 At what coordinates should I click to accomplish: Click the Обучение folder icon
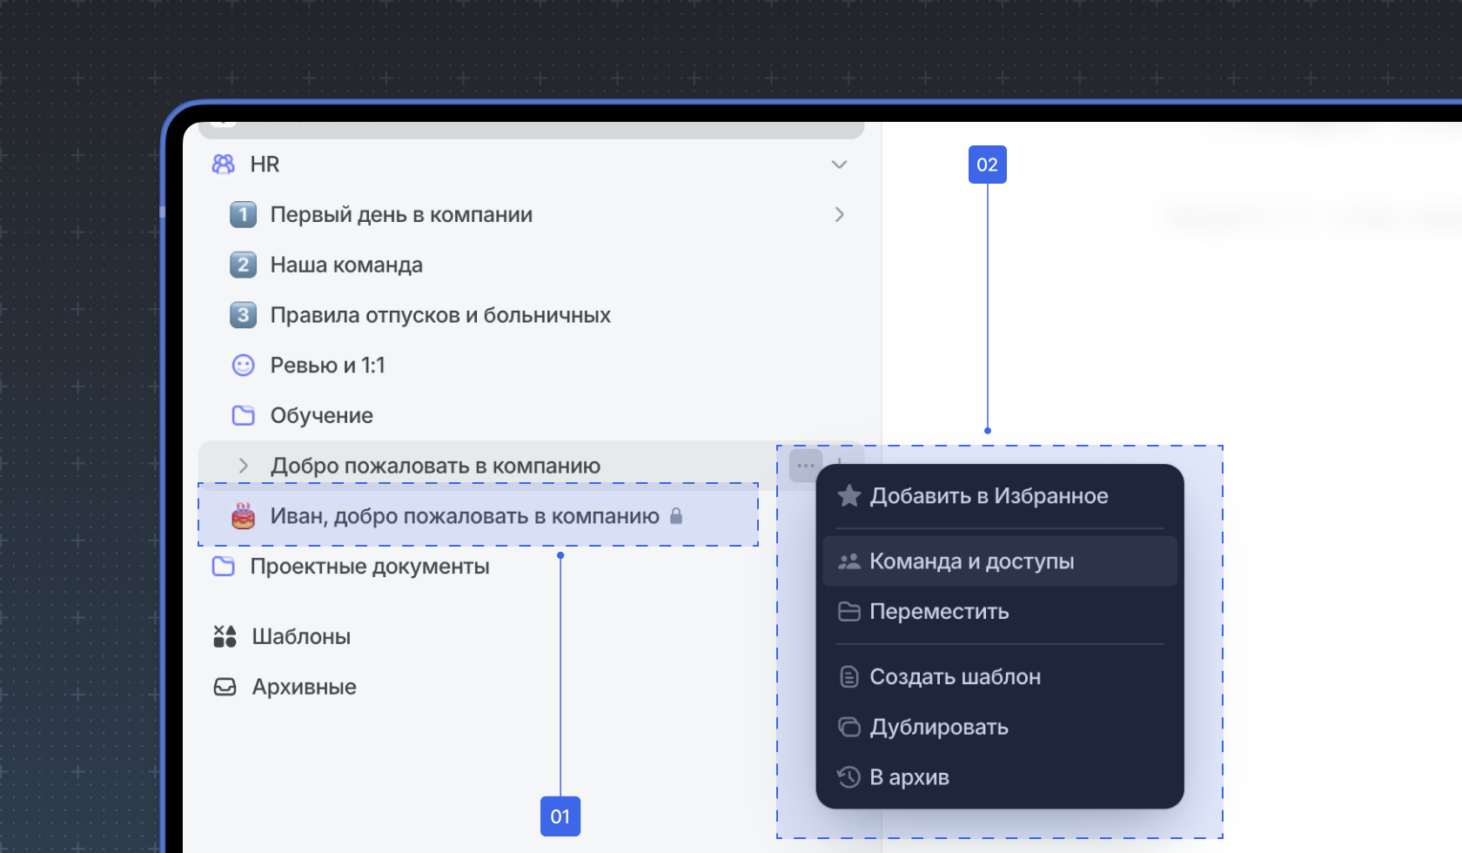click(244, 415)
